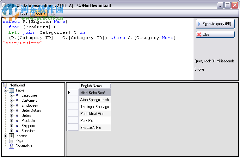This screenshot has width=240, height=158.
Task: Open the dropdown arrow left of Tools
Action: tap(9, 14)
